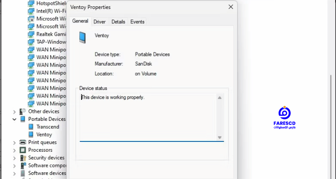Expand the Processors node

[x=14, y=150]
